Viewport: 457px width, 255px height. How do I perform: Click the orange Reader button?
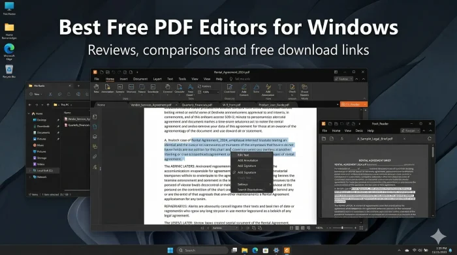pos(354,104)
